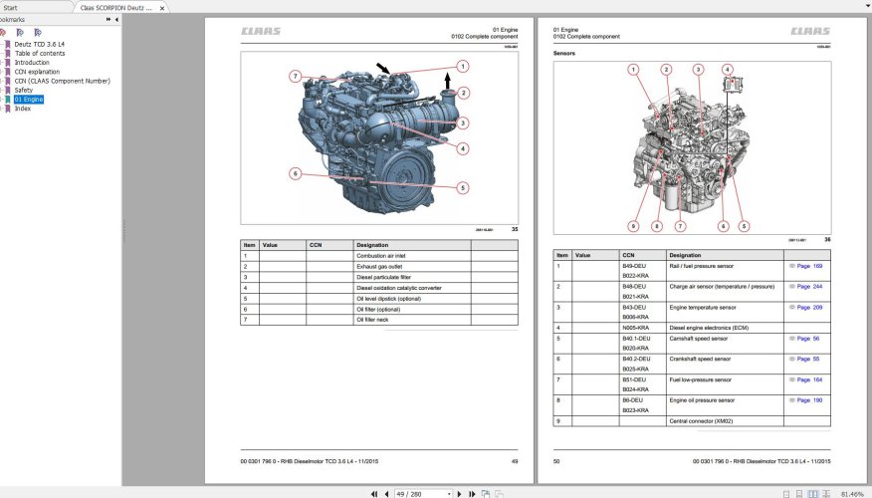
Task: Switch to single page layout
Action: [786, 494]
